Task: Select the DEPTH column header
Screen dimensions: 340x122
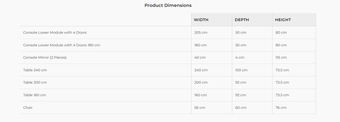Action: pyautogui.click(x=242, y=20)
